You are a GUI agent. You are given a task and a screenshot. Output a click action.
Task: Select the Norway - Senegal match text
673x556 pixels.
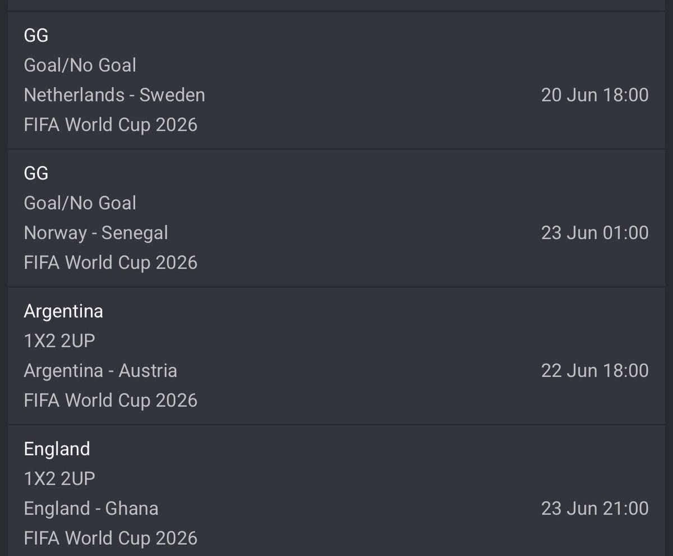tap(96, 233)
